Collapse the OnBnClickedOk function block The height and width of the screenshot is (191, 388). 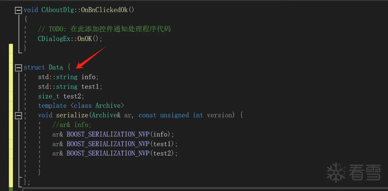[18, 10]
